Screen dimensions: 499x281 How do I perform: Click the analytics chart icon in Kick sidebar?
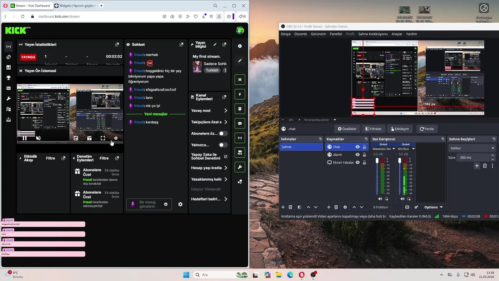click(x=9, y=67)
